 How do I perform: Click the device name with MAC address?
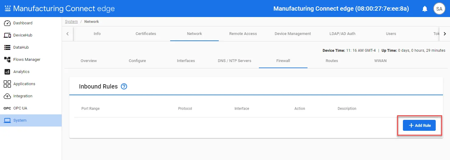coord(341,9)
